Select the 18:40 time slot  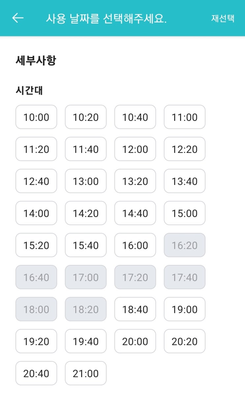(135, 309)
